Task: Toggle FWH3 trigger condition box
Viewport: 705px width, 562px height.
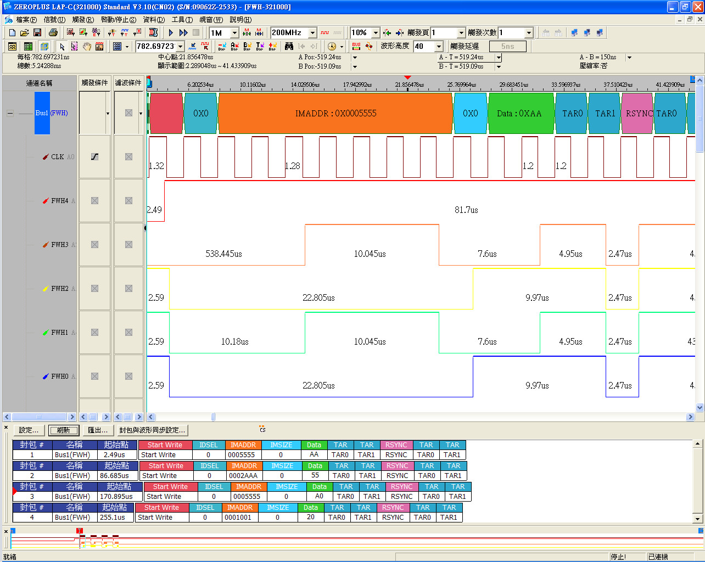Action: point(94,245)
